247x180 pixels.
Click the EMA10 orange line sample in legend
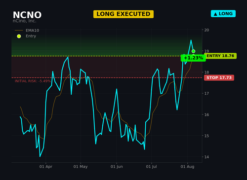click(19, 31)
